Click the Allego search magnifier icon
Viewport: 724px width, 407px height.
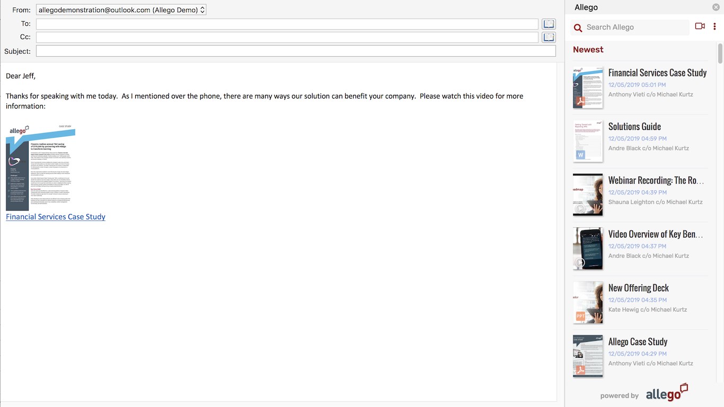(578, 28)
